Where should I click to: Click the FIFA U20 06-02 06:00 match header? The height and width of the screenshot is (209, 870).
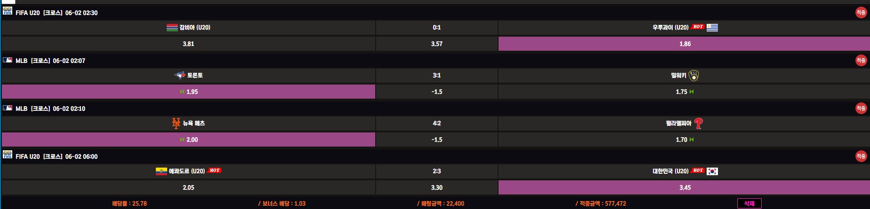pos(56,156)
